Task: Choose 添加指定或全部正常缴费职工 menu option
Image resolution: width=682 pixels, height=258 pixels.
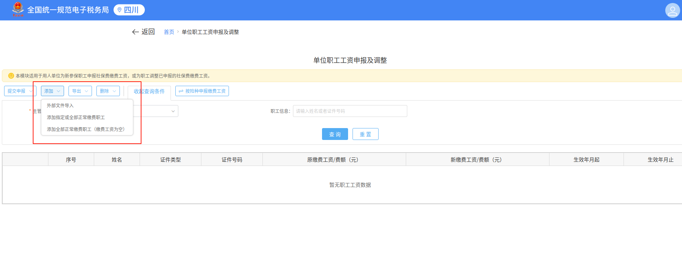Action: pyautogui.click(x=76, y=118)
